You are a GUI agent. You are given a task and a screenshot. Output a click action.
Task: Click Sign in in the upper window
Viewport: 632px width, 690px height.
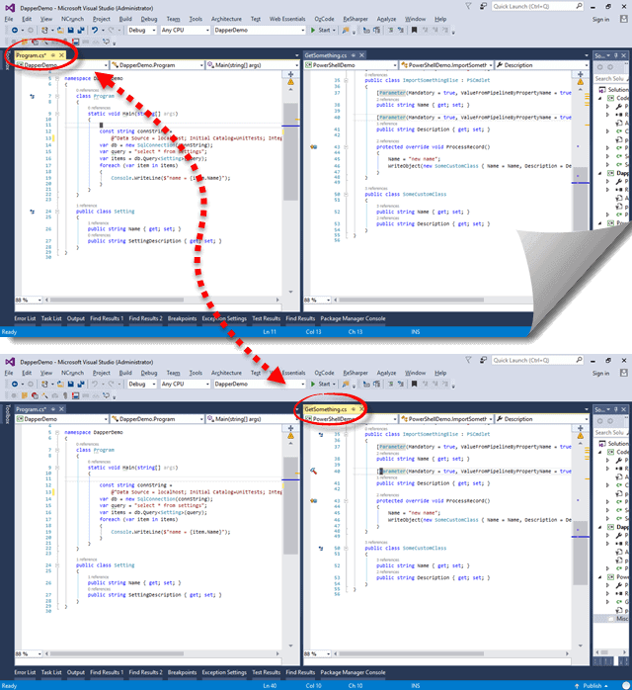coord(600,18)
